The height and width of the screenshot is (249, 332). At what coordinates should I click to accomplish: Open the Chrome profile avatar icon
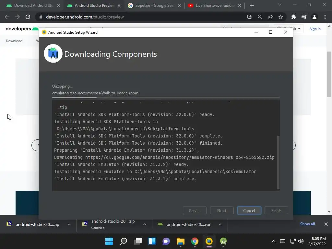314,17
